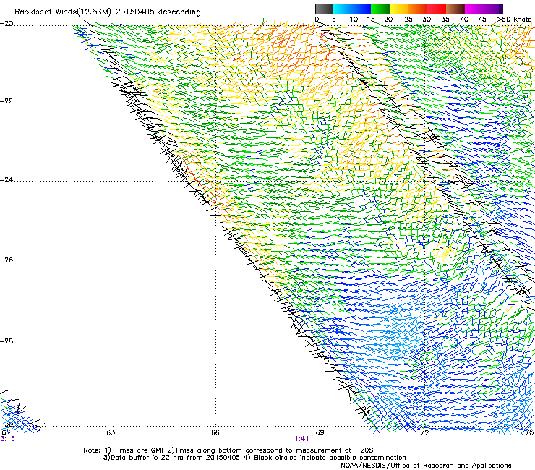Click the 1:41 purple time stamp
Viewport: 535px width, 470px height.
click(x=302, y=439)
